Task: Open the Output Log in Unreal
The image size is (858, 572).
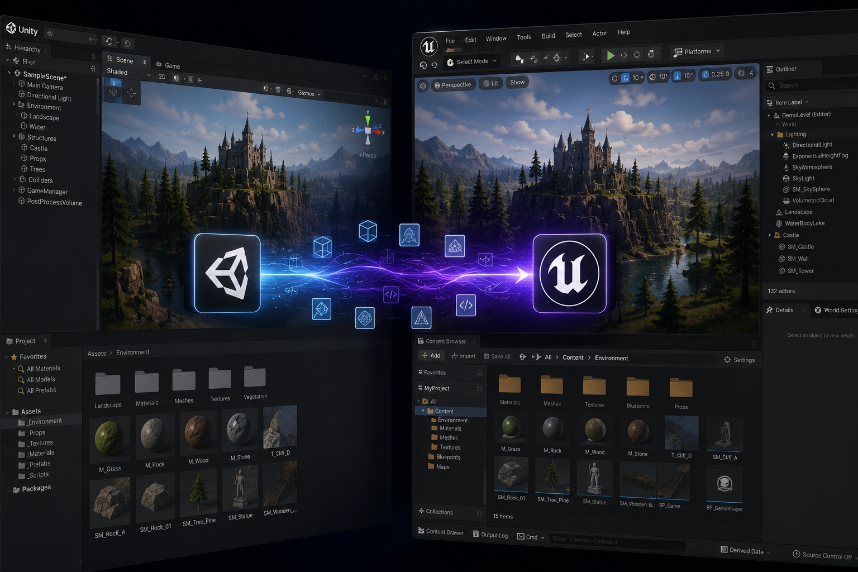Action: 490,535
